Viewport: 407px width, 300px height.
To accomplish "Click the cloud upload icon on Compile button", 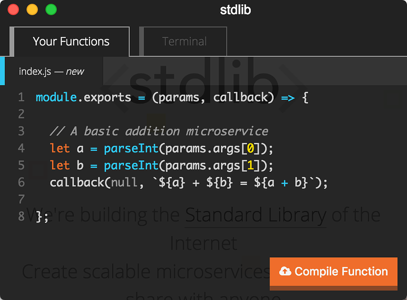I will coord(285,271).
